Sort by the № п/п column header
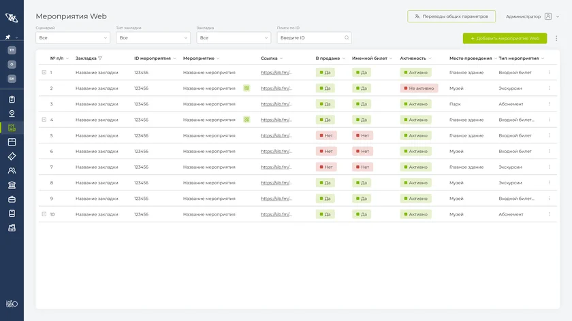Image resolution: width=572 pixels, height=321 pixels. [59, 58]
